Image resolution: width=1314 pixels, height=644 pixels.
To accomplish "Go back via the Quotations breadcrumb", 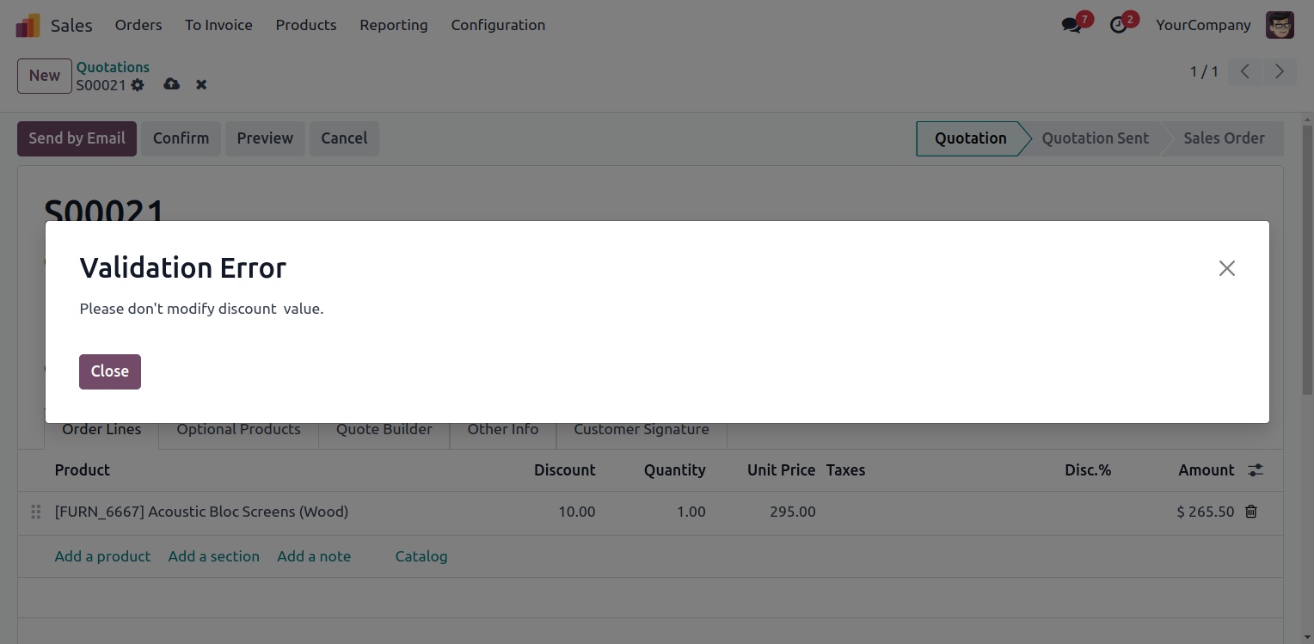I will [113, 67].
